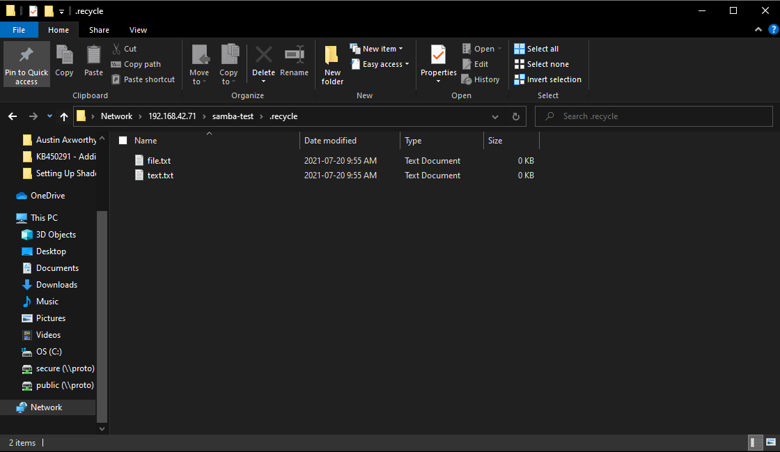Open recent locations dropdown

pyautogui.click(x=49, y=116)
